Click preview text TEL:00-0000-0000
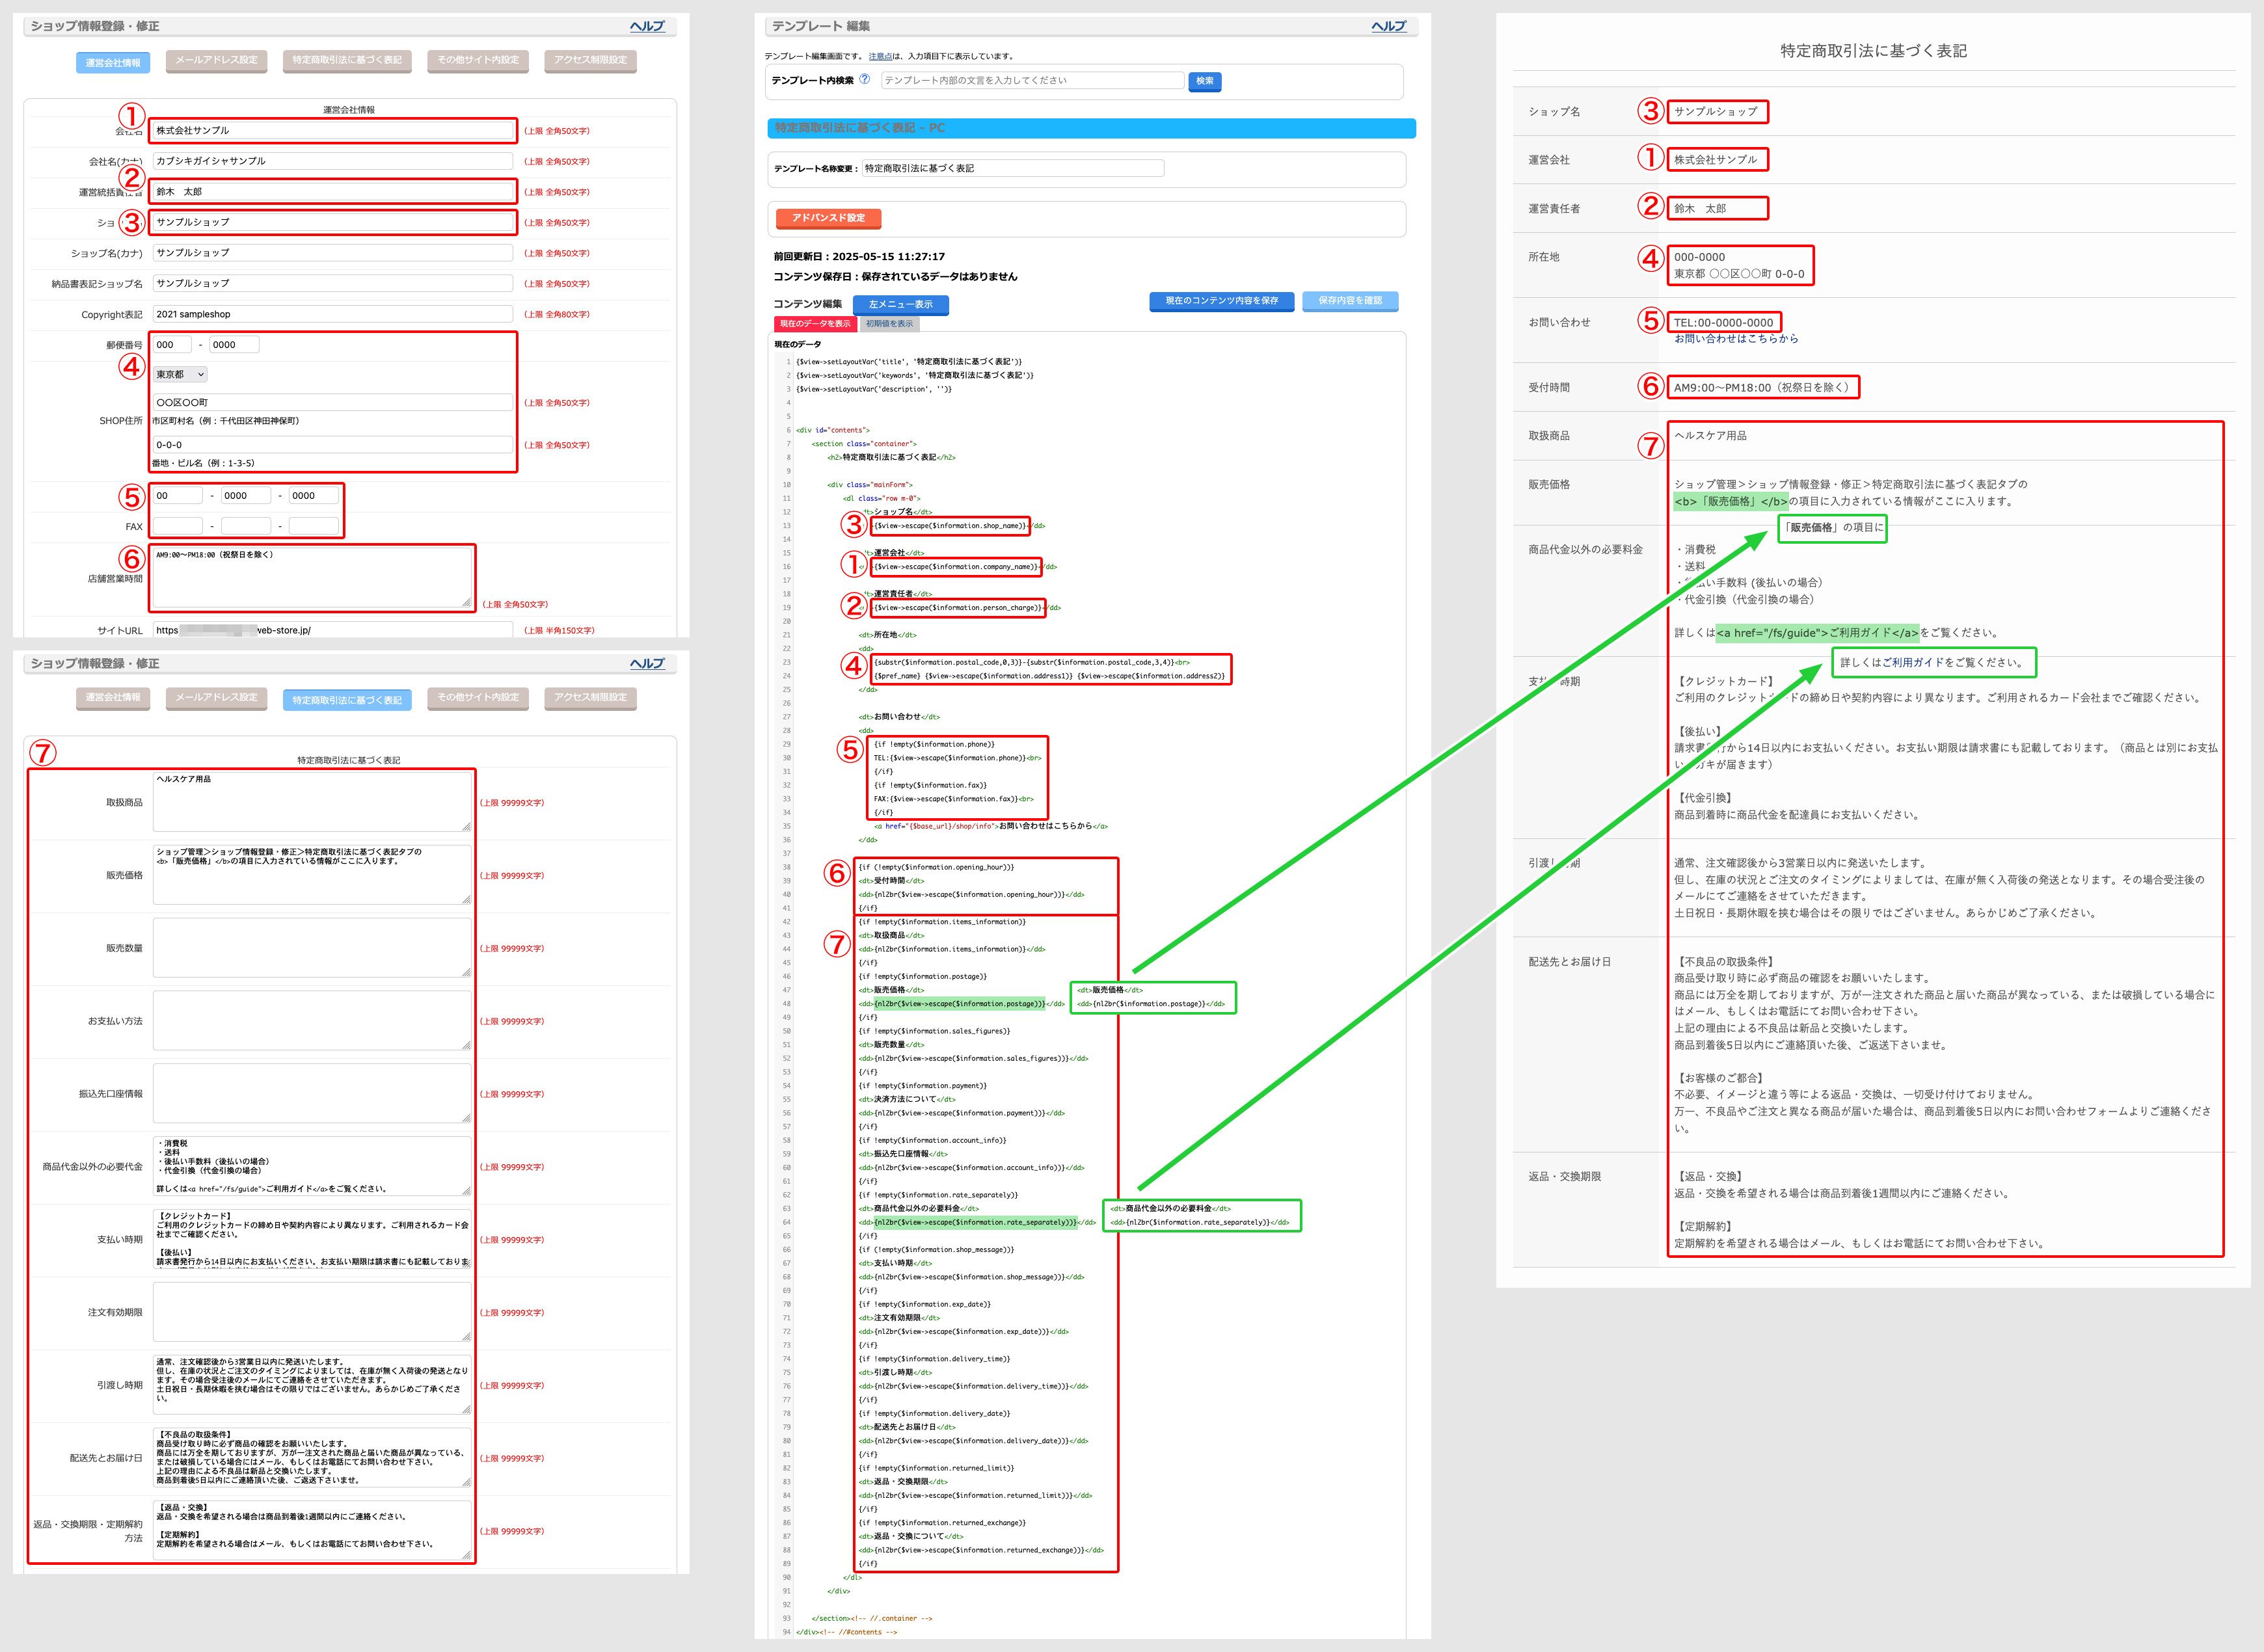The image size is (2264, 1652). (1723, 323)
